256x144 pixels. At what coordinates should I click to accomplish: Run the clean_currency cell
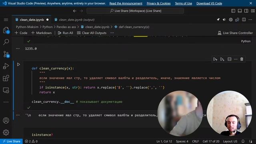tap(18, 64)
